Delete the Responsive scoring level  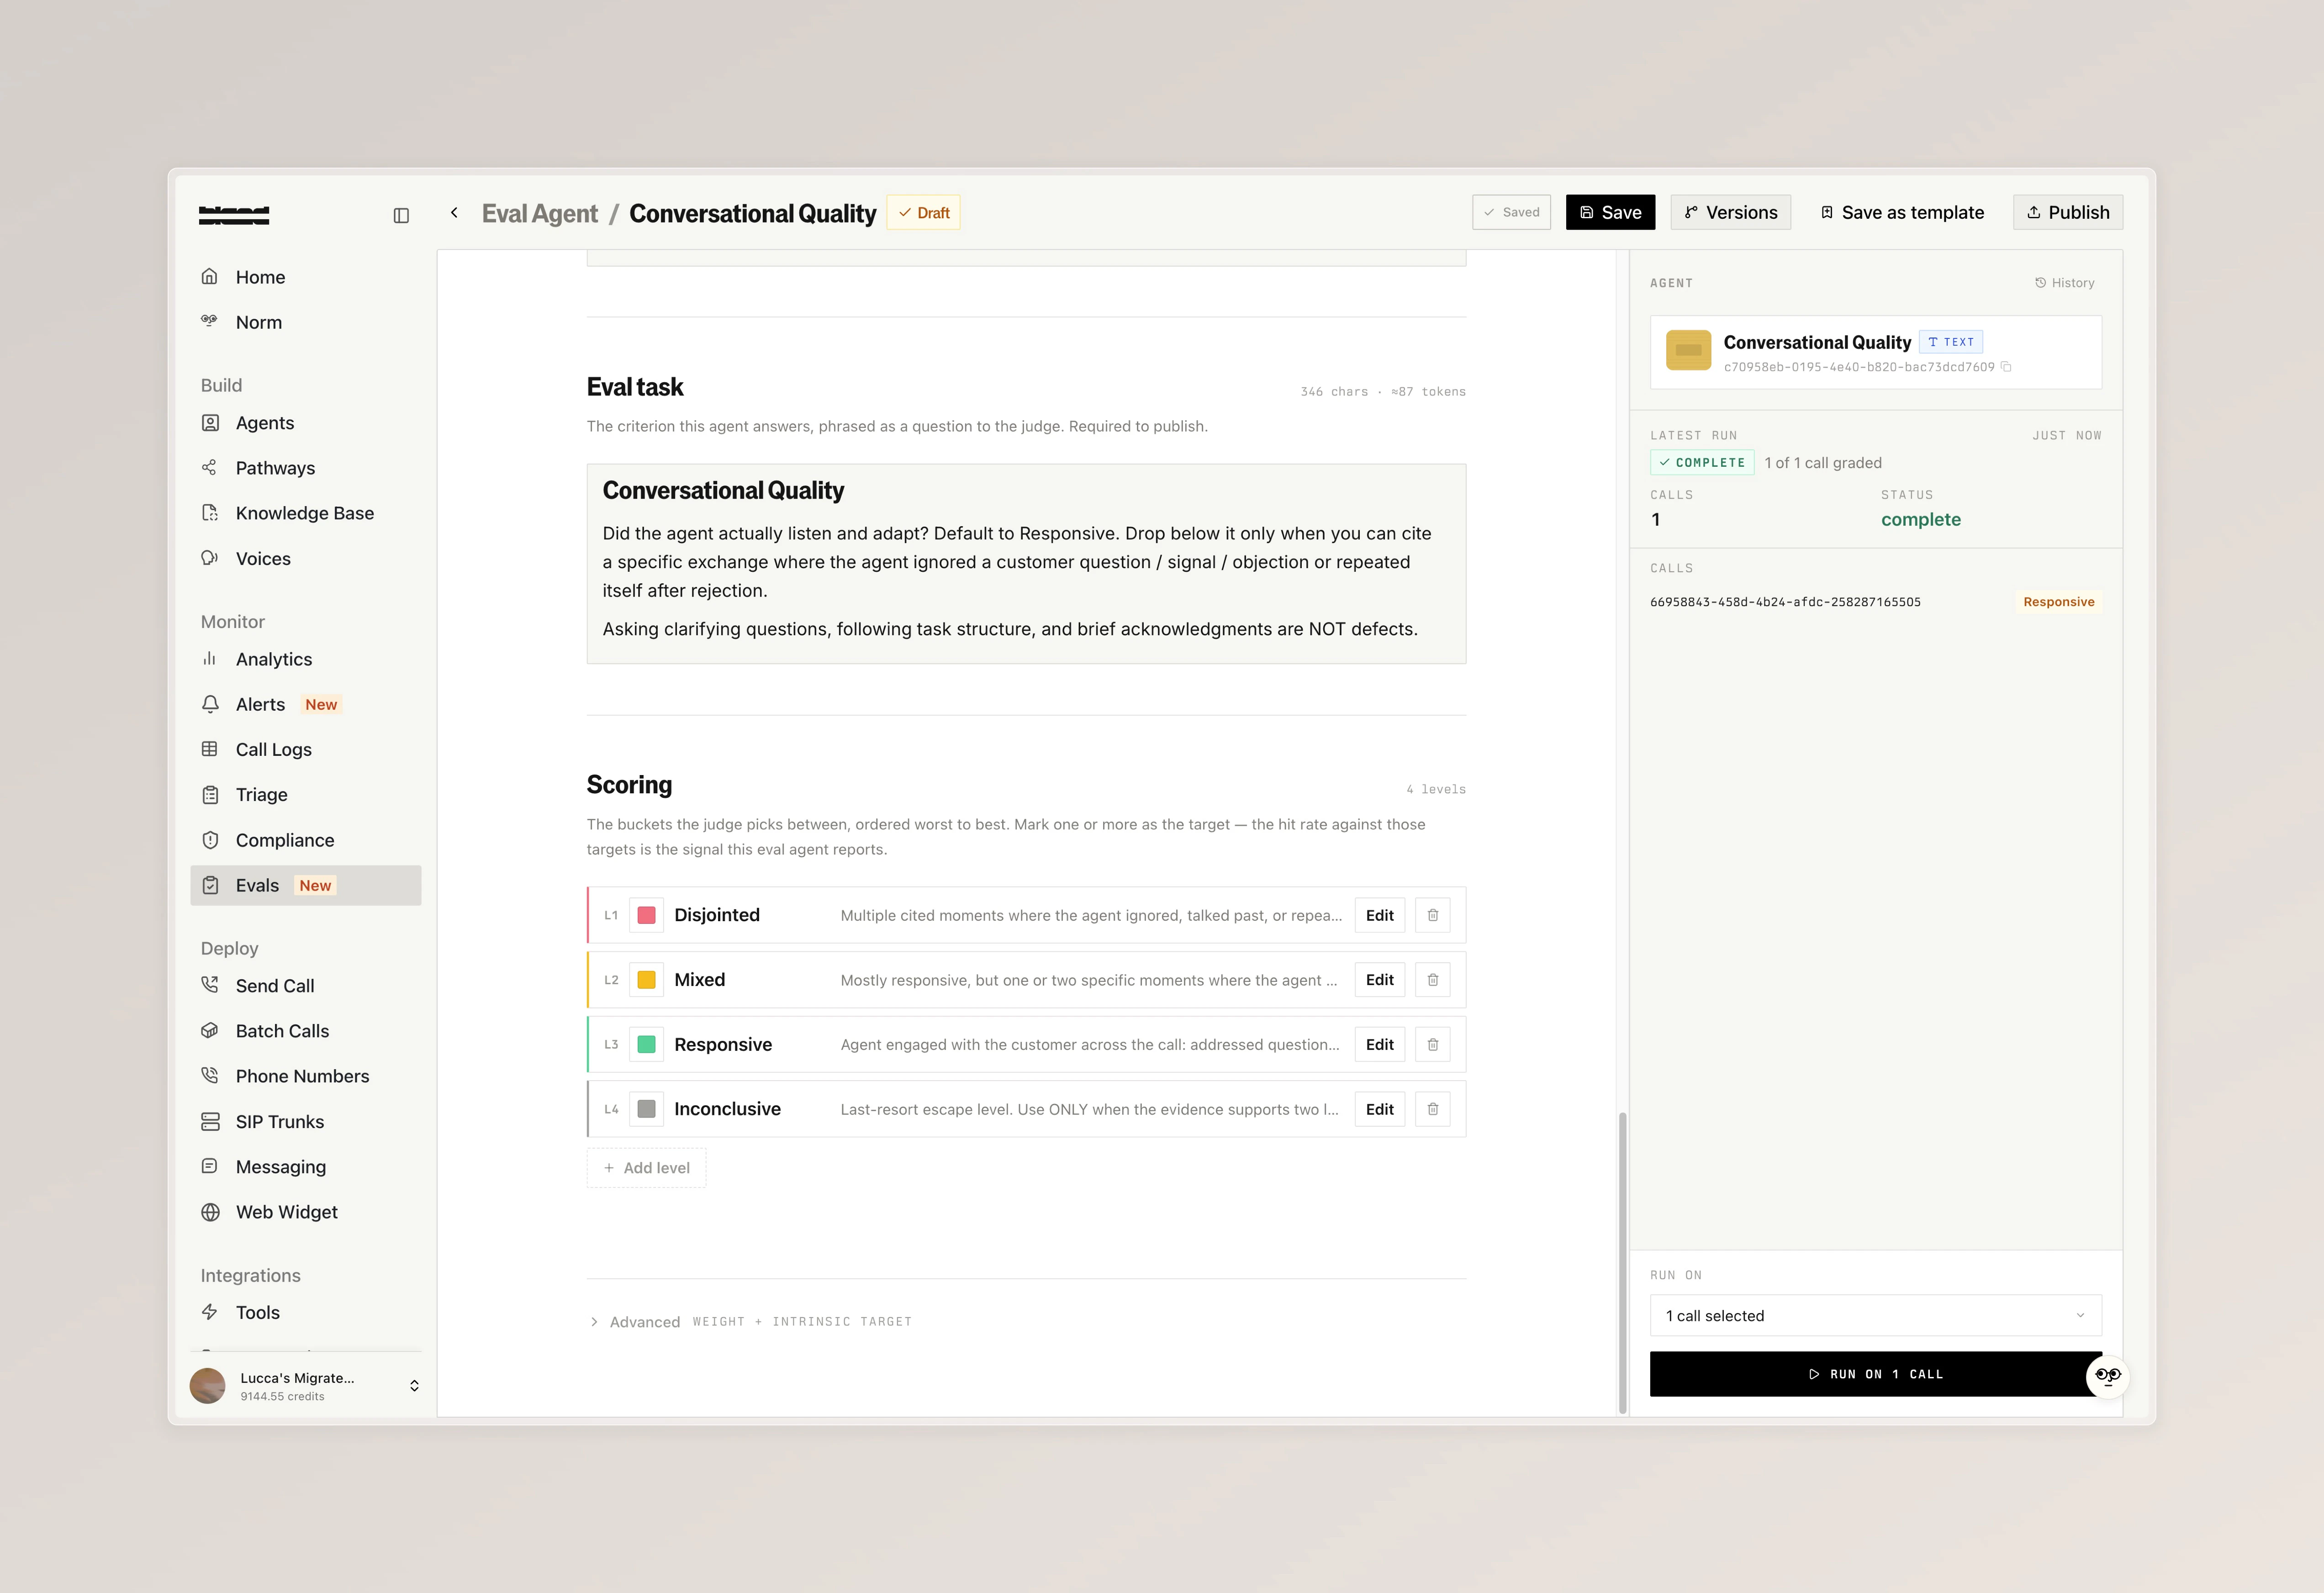pyautogui.click(x=1433, y=1044)
